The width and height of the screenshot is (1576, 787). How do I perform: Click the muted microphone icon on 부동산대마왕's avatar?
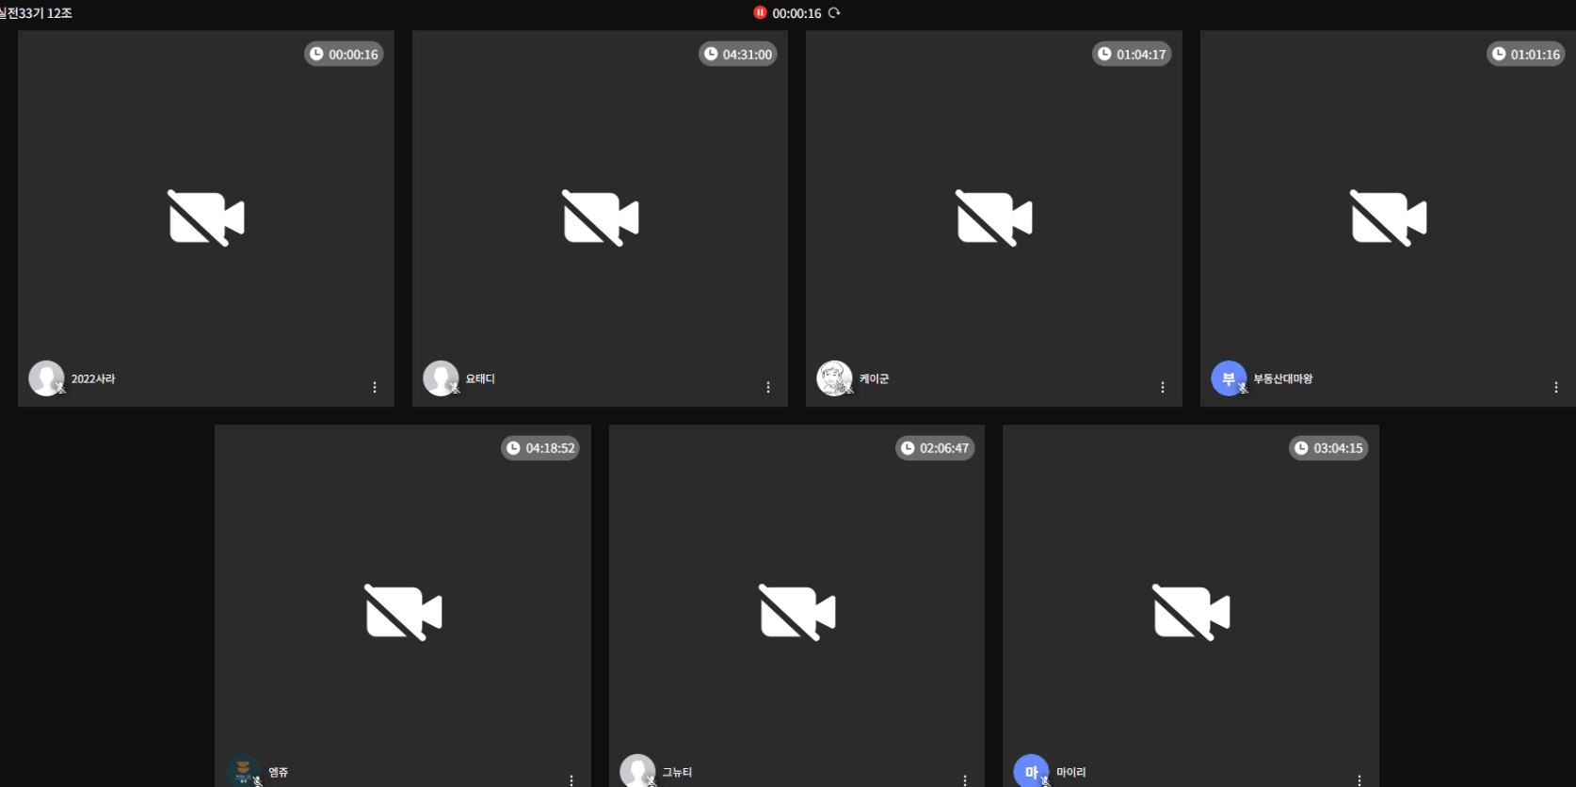[x=1244, y=388]
